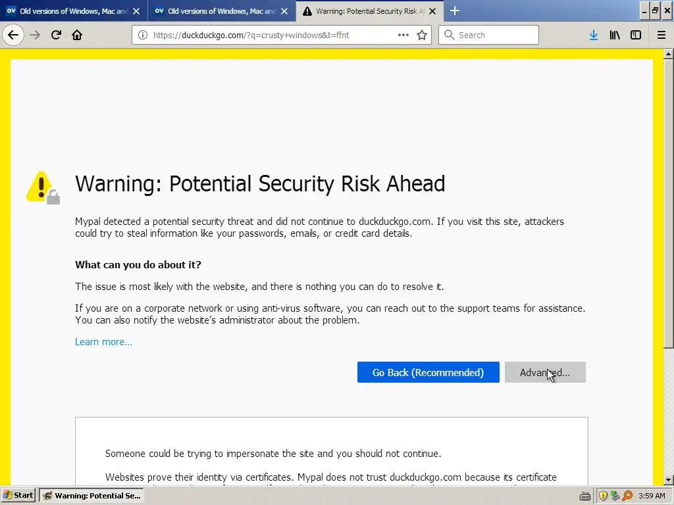Select the Warning: Potential Security Risk tab

(370, 11)
